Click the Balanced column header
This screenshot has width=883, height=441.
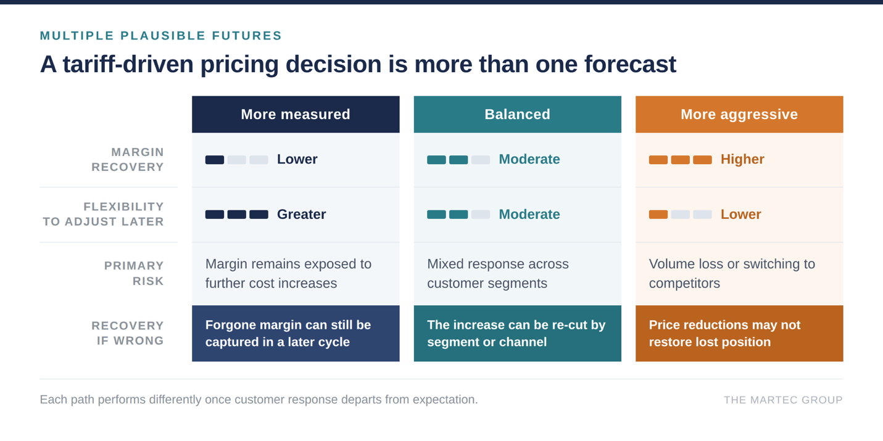(517, 114)
